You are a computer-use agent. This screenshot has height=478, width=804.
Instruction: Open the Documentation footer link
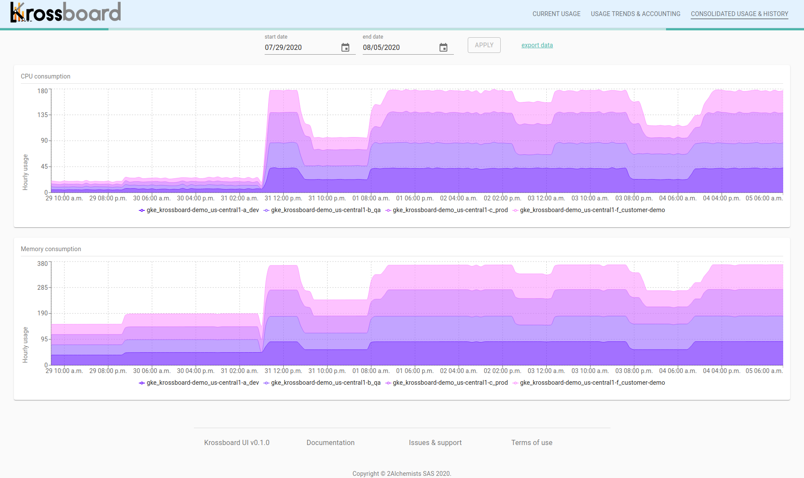pyautogui.click(x=330, y=442)
